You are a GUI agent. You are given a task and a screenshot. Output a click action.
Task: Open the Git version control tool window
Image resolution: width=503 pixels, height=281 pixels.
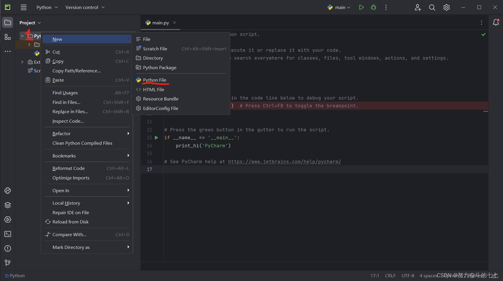[8, 263]
